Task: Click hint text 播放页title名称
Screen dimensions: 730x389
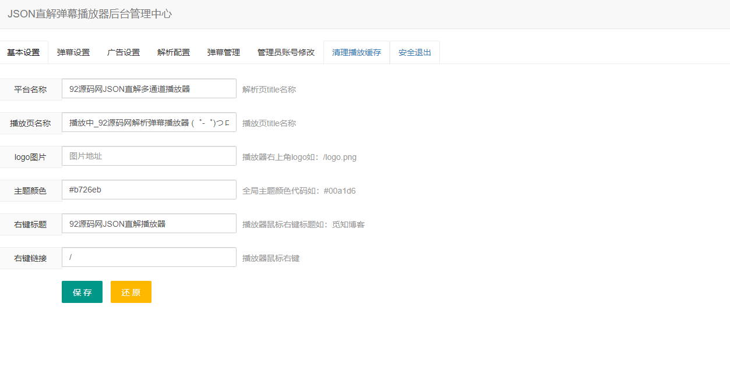Action: click(x=269, y=123)
